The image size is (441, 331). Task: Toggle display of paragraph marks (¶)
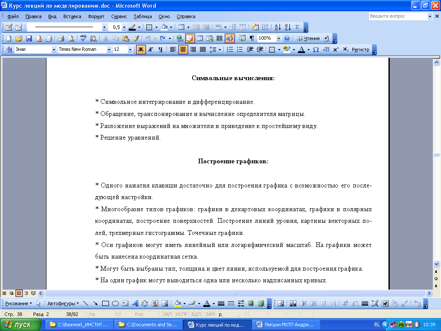[252, 38]
